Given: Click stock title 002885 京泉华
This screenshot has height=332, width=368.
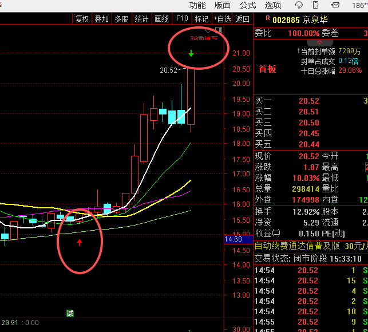Looking at the screenshot, I should (x=300, y=19).
